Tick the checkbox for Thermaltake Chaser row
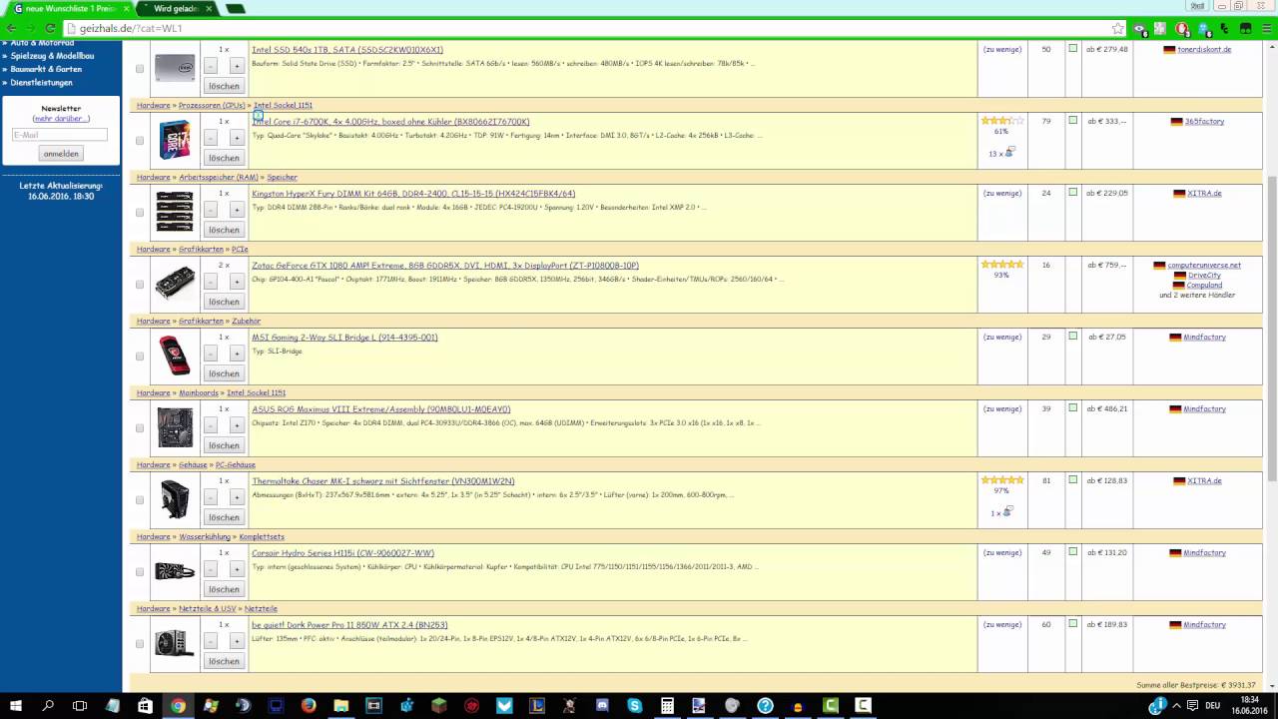The width and height of the screenshot is (1278, 719). (140, 500)
